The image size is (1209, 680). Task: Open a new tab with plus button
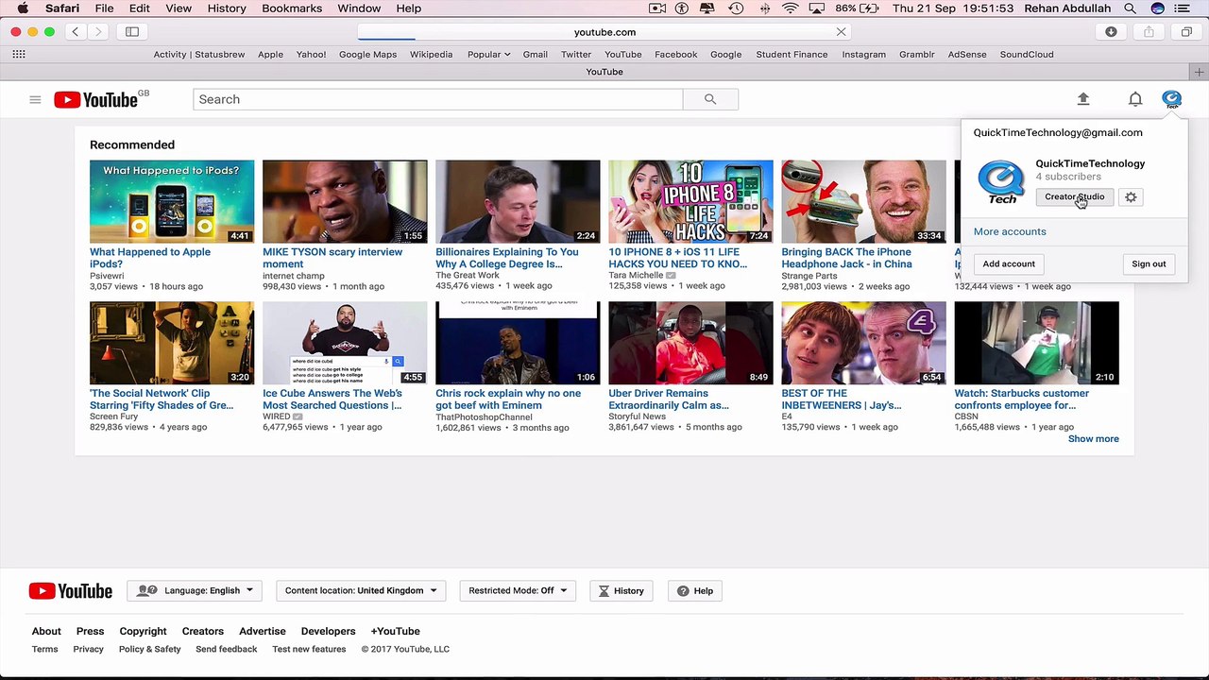pyautogui.click(x=1199, y=72)
